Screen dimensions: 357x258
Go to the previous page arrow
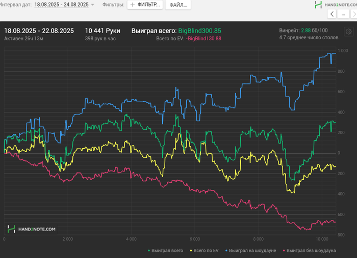coord(333,15)
